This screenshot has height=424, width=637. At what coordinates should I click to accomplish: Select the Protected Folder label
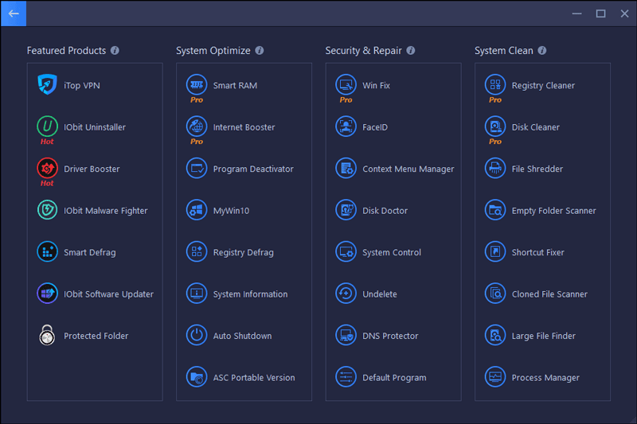tap(96, 336)
